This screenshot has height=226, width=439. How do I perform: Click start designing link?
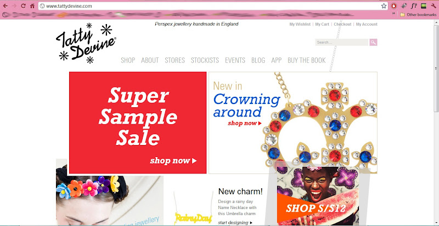[235, 223]
